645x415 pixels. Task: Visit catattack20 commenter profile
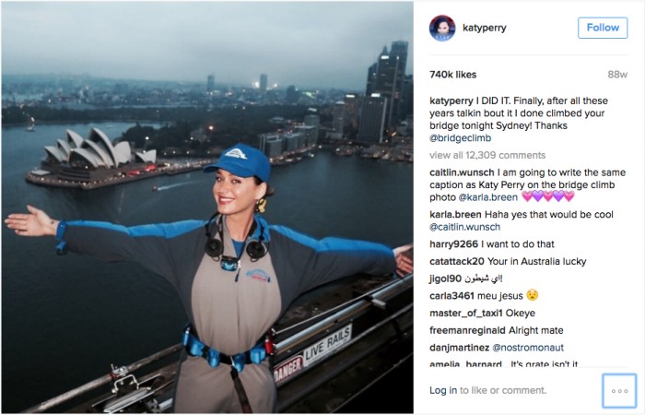coord(457,261)
